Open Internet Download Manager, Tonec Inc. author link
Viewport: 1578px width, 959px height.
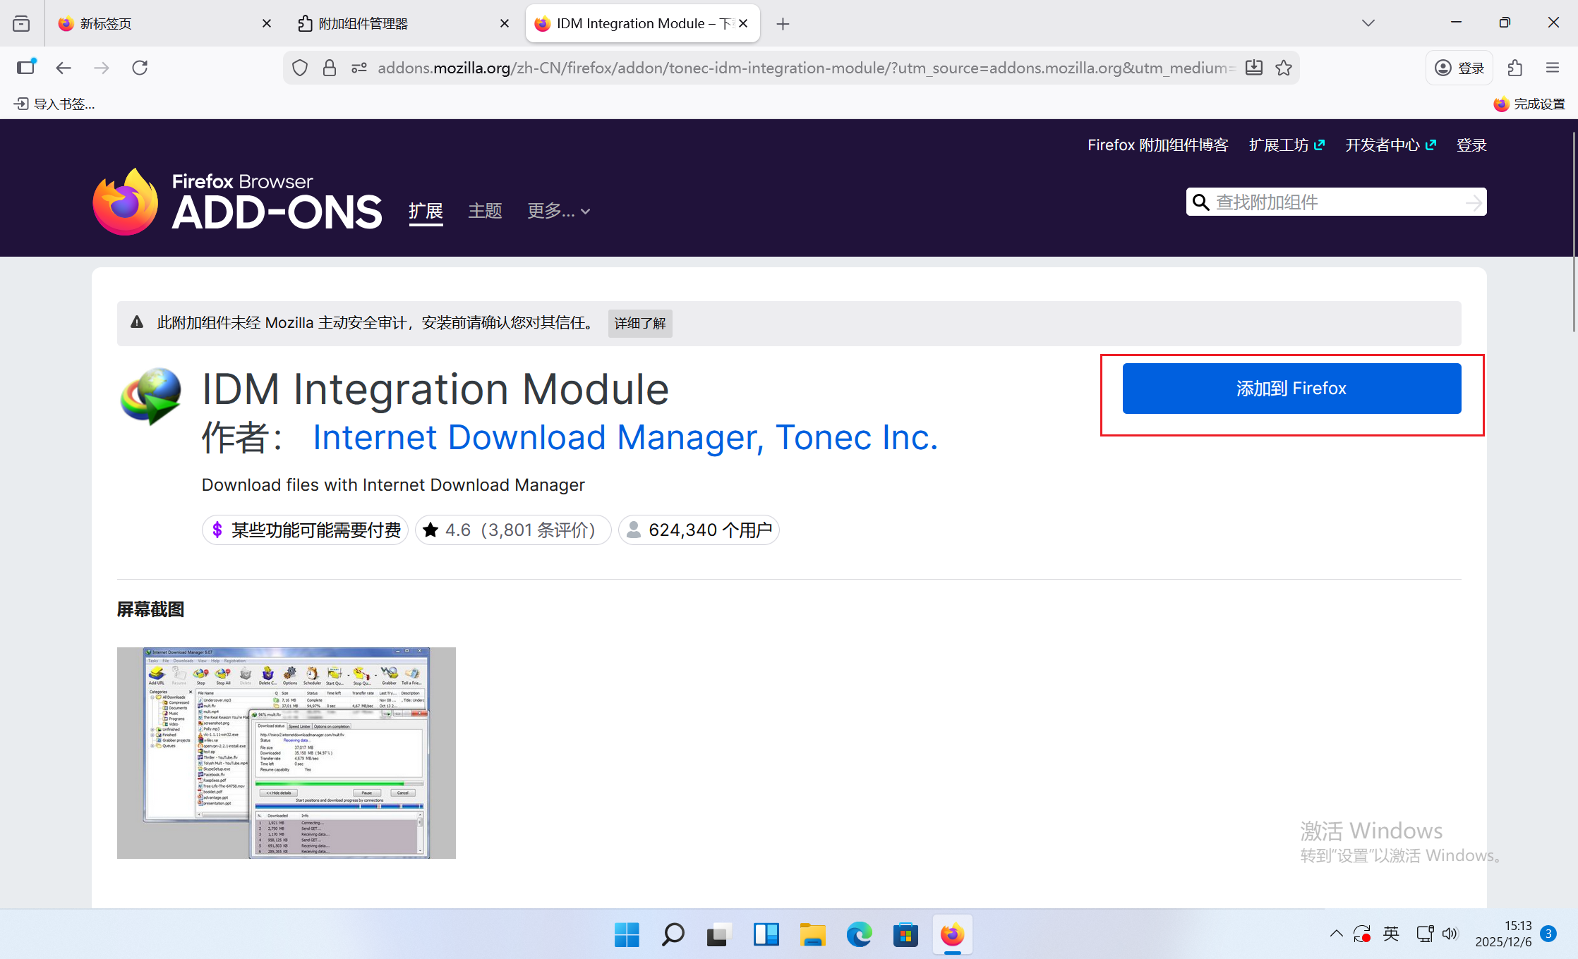click(x=625, y=437)
